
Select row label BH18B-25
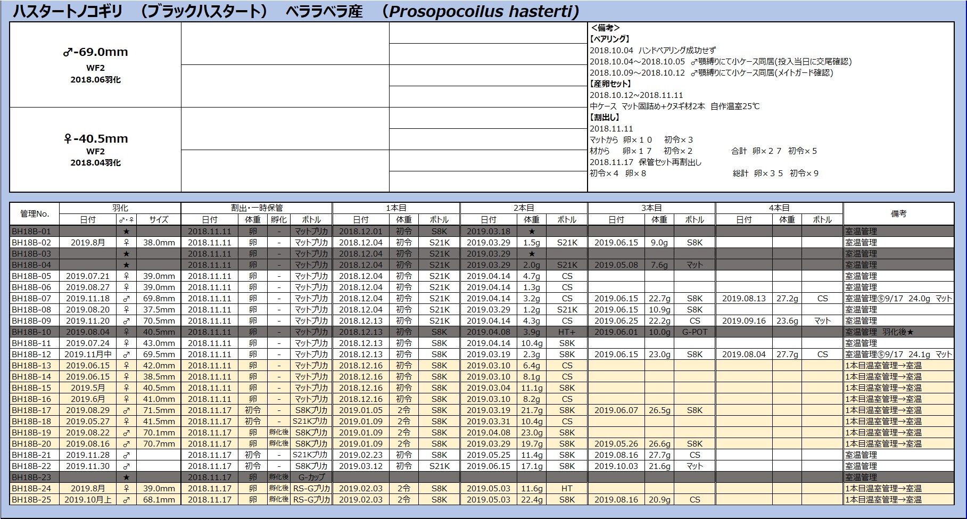coord(35,499)
